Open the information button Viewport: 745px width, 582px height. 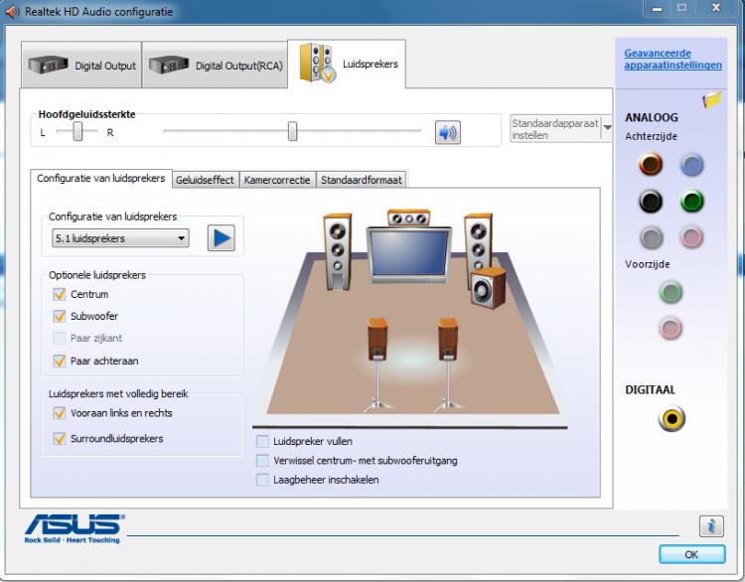(711, 526)
